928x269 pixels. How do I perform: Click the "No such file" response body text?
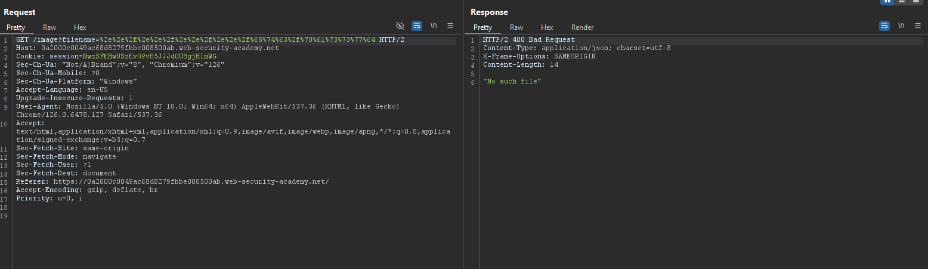512,81
